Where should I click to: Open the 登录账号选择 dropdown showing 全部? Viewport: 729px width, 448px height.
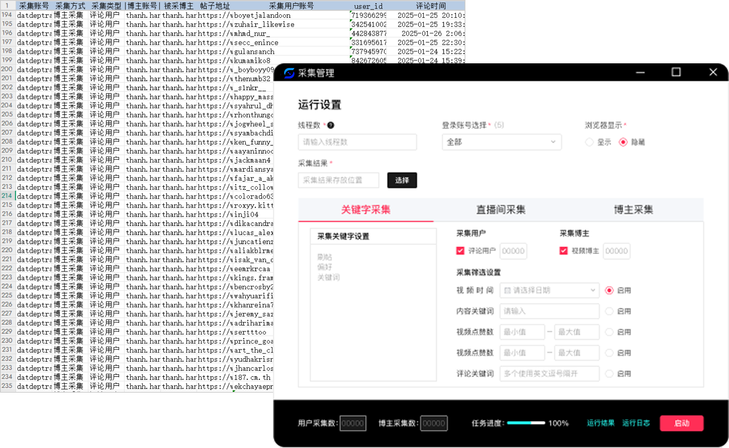point(501,142)
